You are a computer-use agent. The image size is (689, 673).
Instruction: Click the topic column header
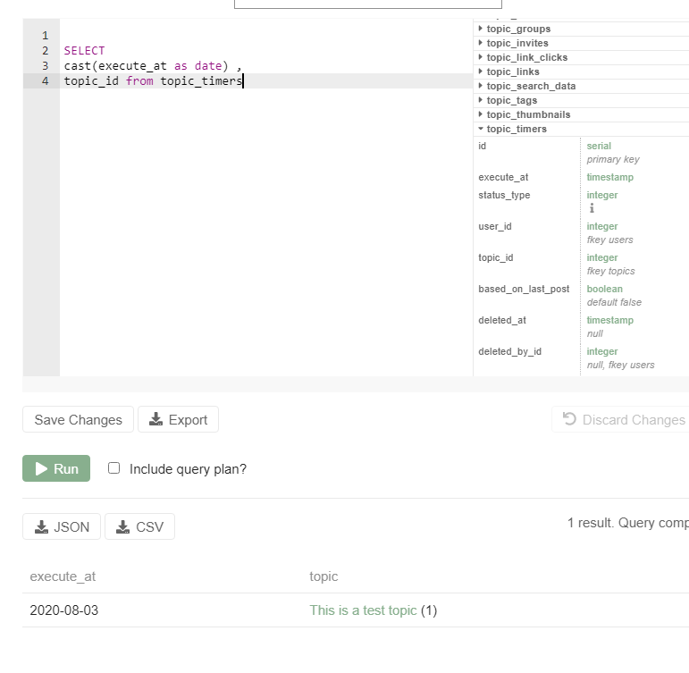pos(323,576)
